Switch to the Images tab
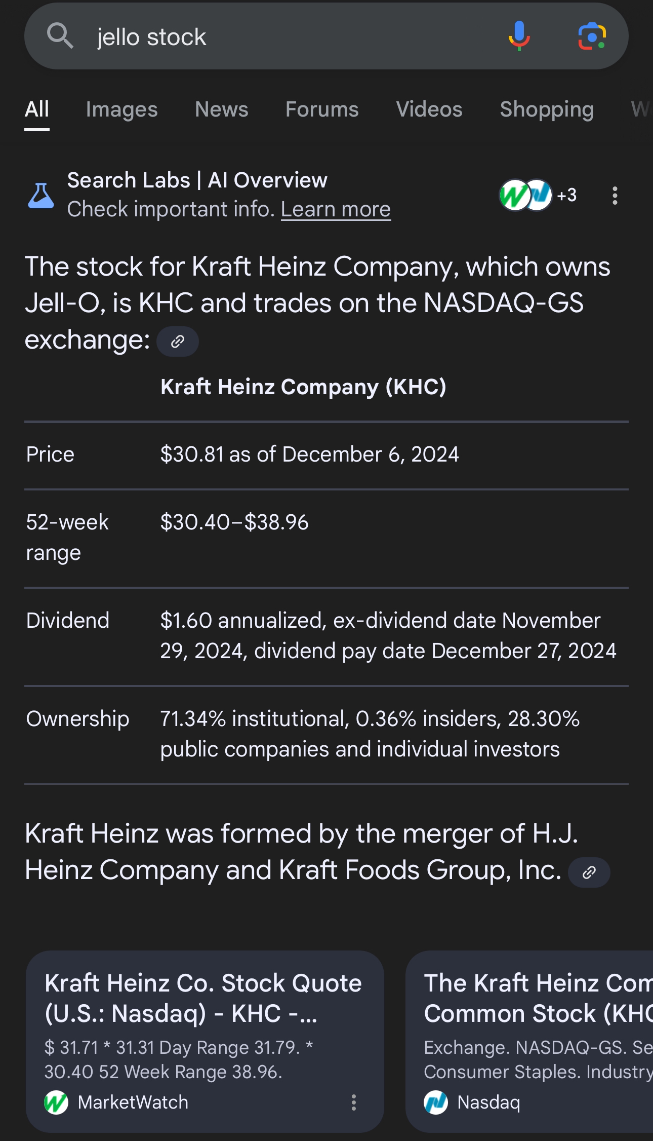The width and height of the screenshot is (653, 1141). [x=121, y=109]
